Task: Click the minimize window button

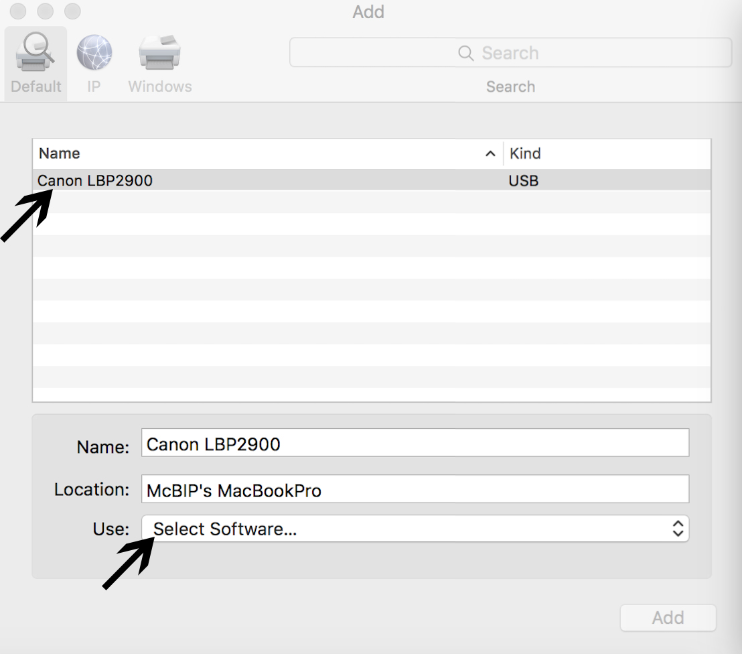Action: click(x=46, y=11)
